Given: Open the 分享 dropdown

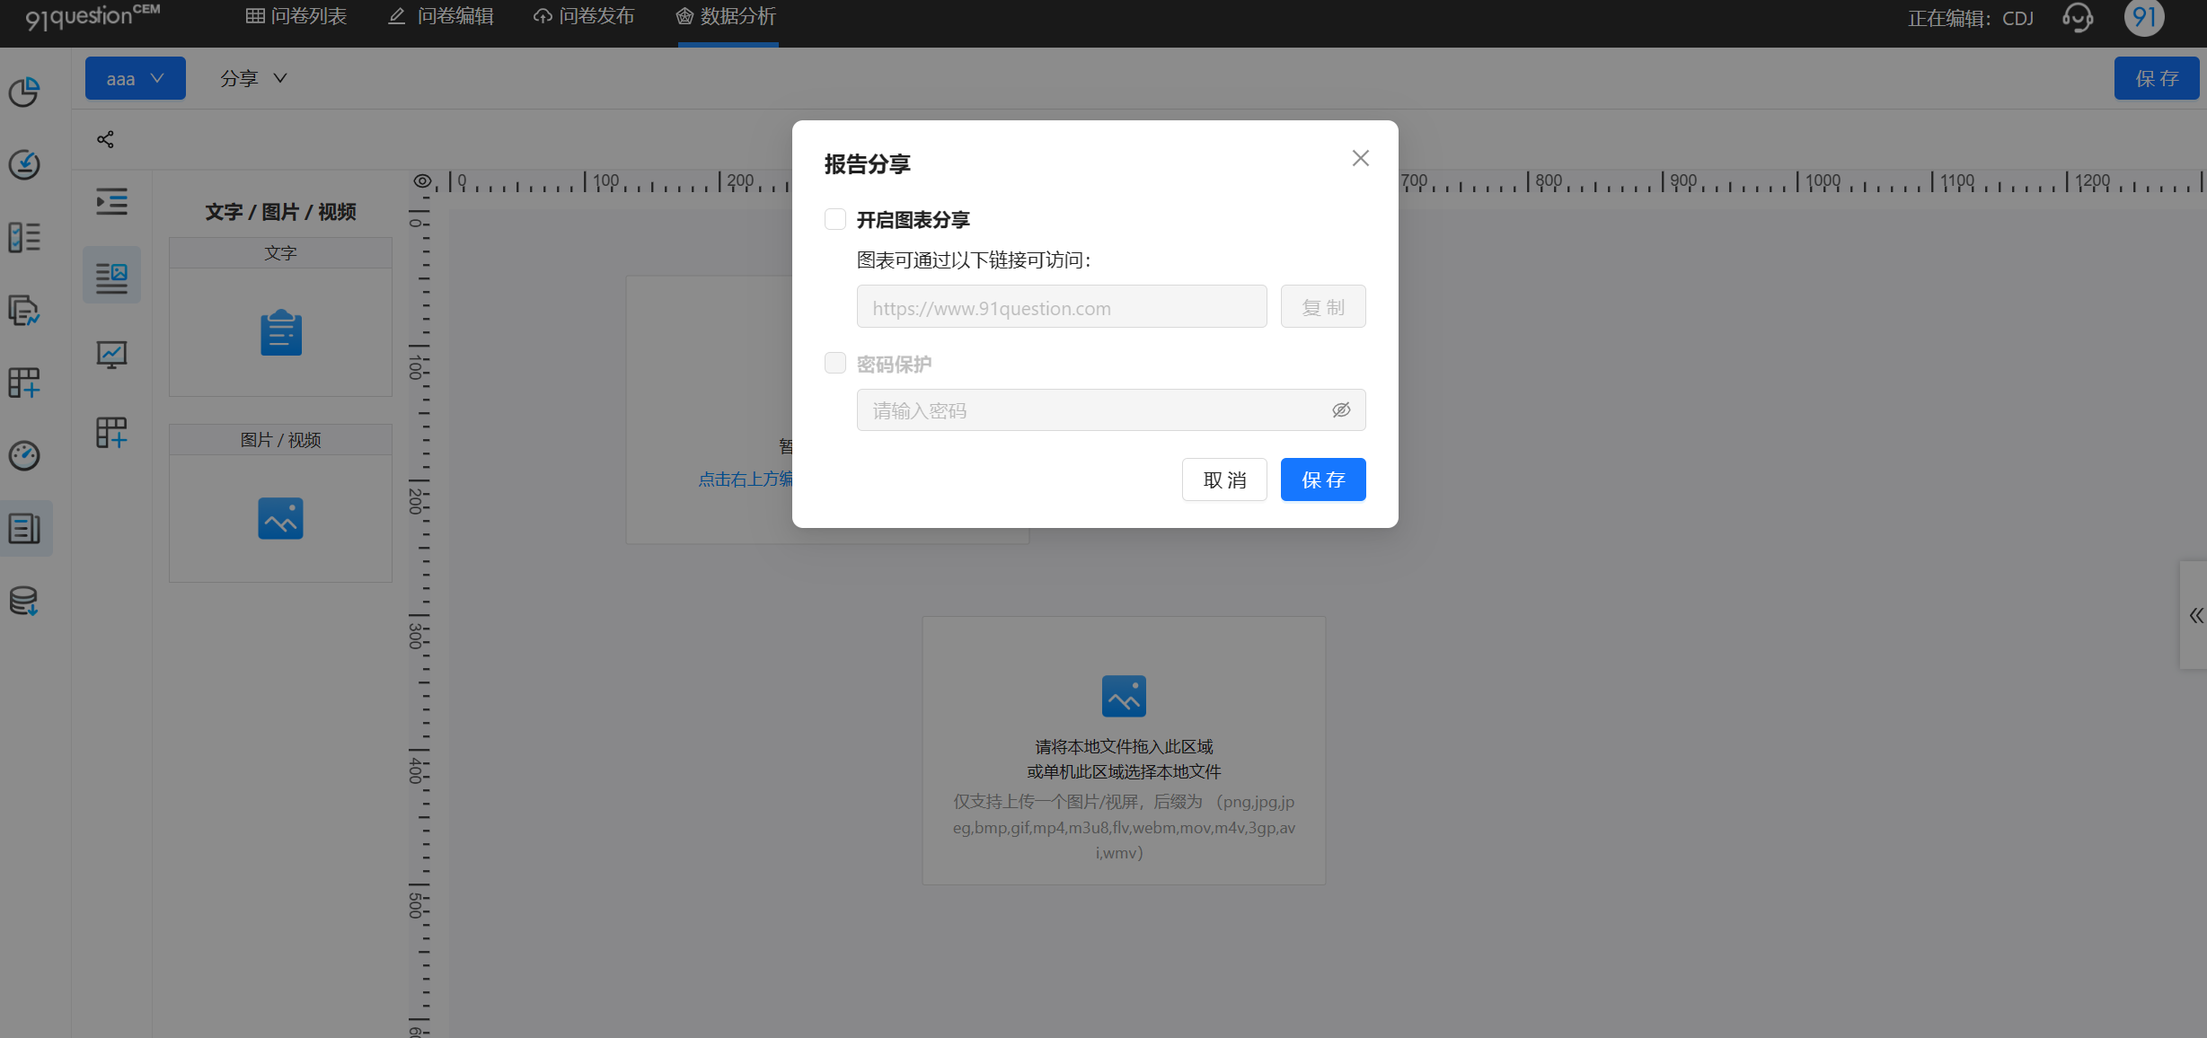Looking at the screenshot, I should point(253,78).
